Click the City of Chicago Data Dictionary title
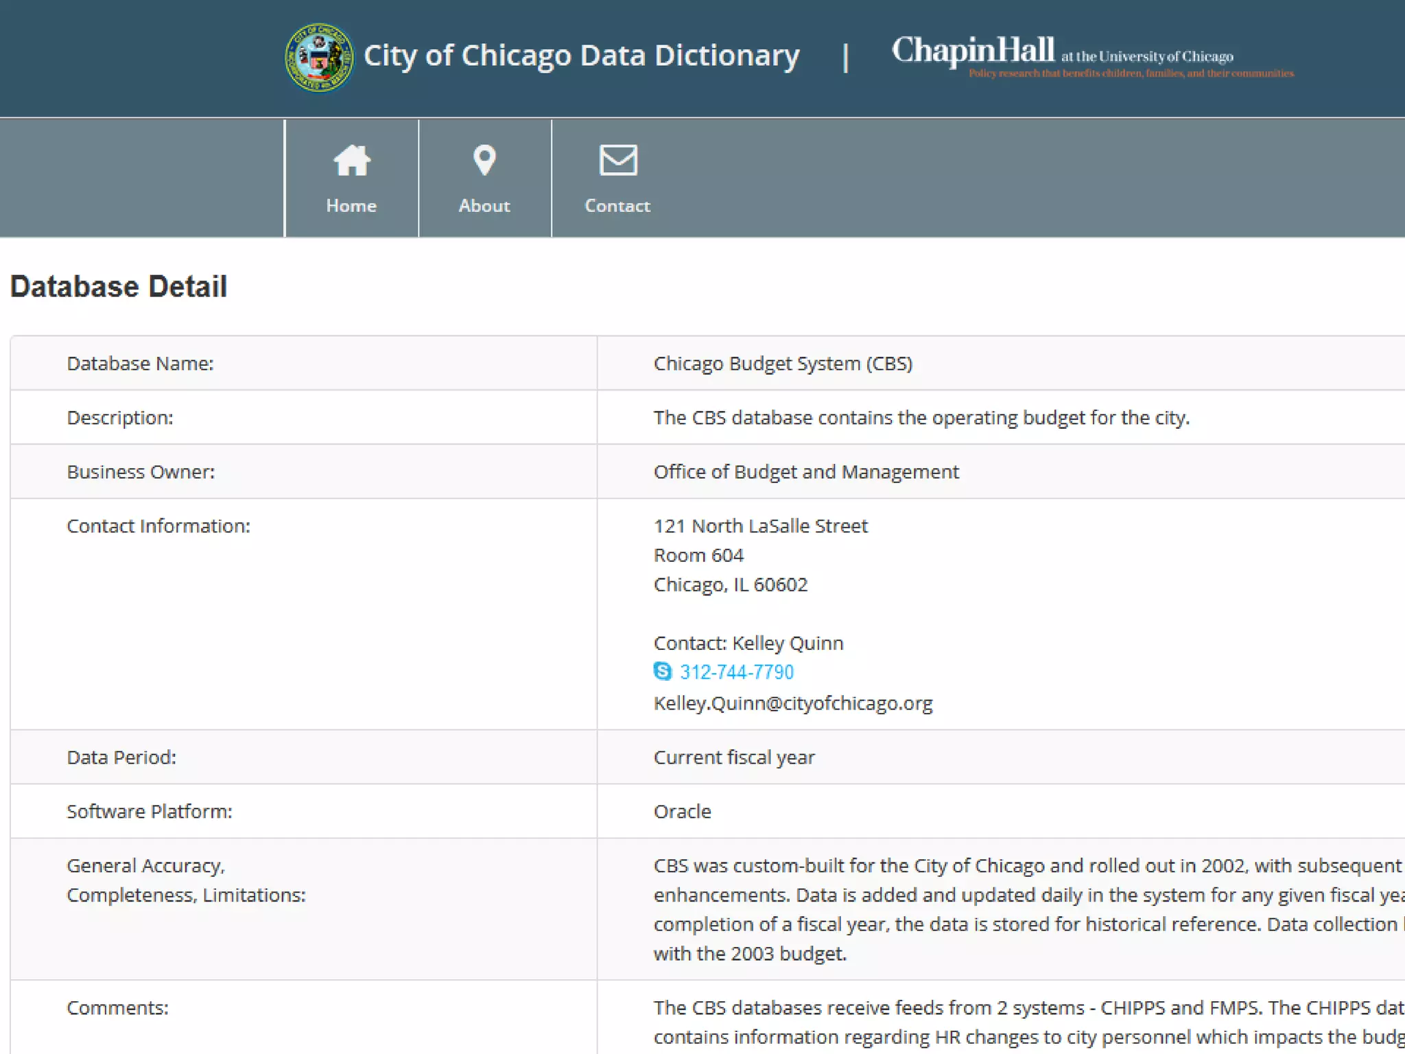Screen dimensions: 1405x1054 tap(581, 56)
